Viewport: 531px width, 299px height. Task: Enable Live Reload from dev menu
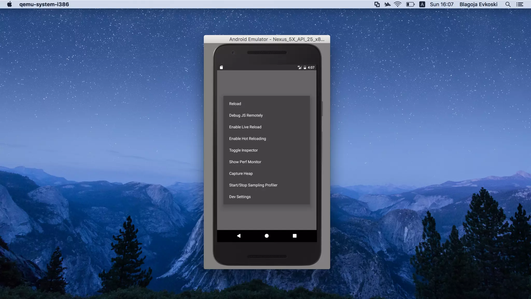click(x=245, y=127)
